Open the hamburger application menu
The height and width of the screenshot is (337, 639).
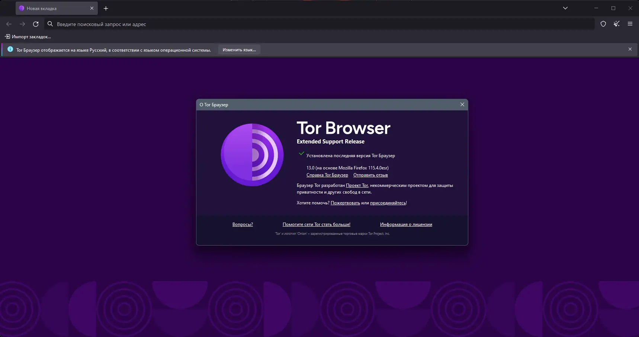click(630, 24)
